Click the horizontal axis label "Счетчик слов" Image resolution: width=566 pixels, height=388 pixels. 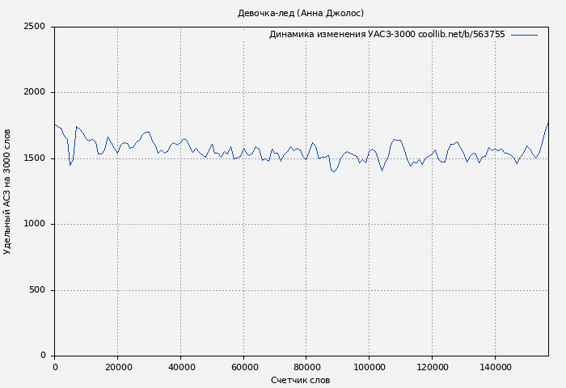[x=301, y=380]
